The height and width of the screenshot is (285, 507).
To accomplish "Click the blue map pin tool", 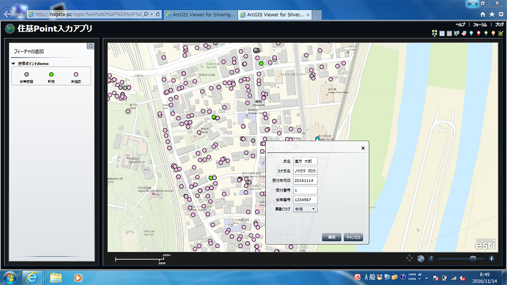I will tap(471, 33).
